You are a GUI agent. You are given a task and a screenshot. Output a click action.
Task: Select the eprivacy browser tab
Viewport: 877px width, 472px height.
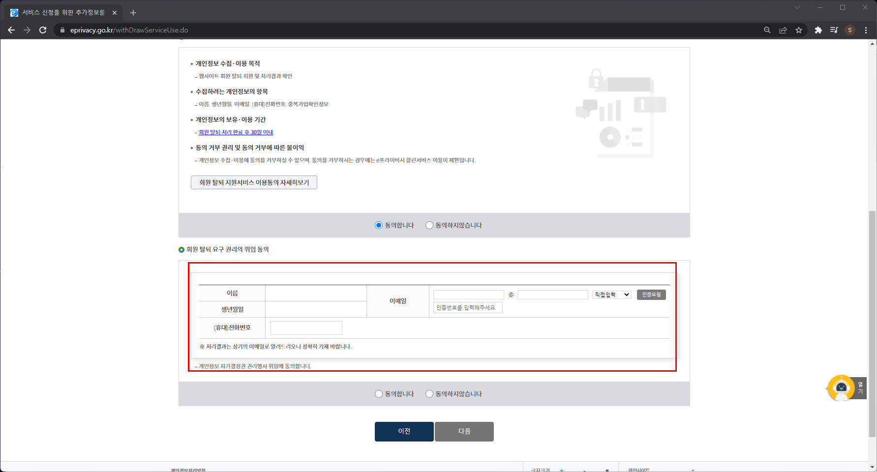tap(64, 13)
